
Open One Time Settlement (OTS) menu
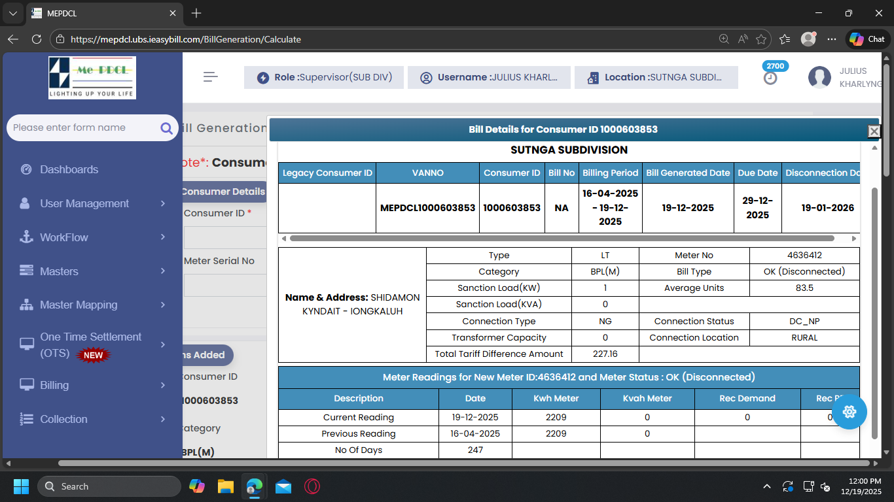pyautogui.click(x=92, y=344)
